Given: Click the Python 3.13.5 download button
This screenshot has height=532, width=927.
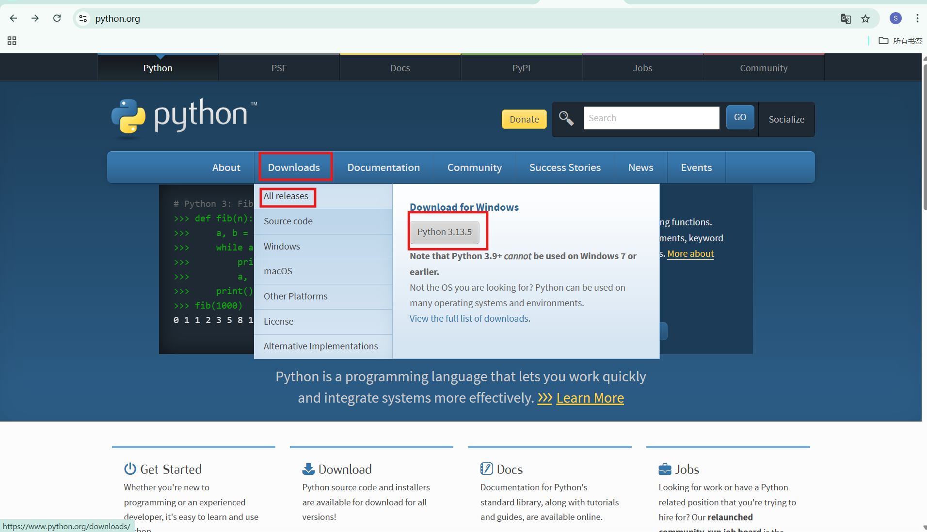Looking at the screenshot, I should (445, 232).
